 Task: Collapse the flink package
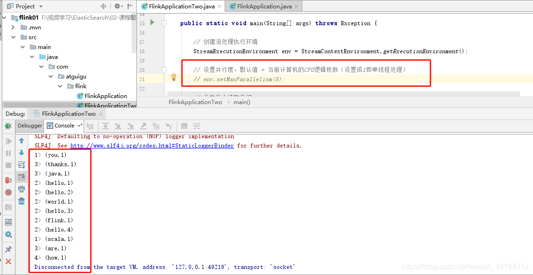click(61, 86)
